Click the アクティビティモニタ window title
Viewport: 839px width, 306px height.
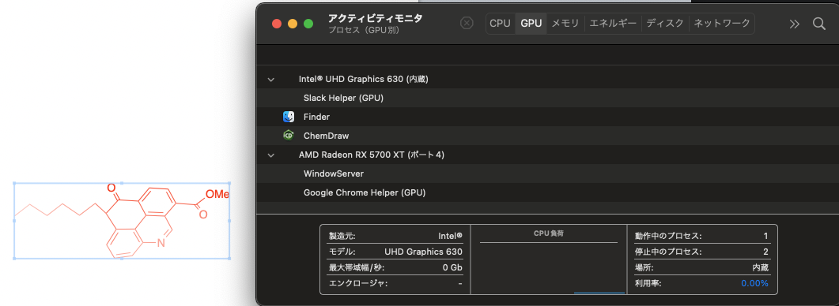[375, 18]
